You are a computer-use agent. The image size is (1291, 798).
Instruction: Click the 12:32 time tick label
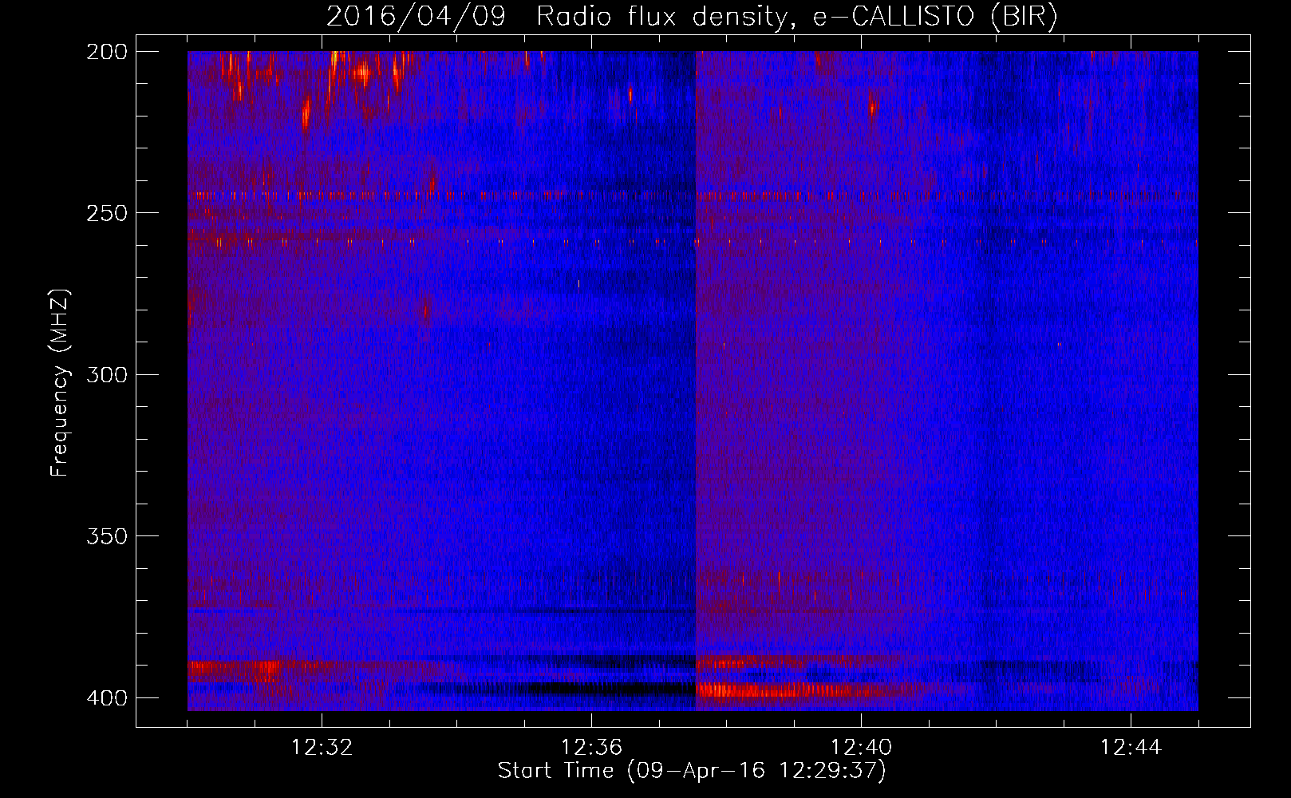(x=322, y=748)
